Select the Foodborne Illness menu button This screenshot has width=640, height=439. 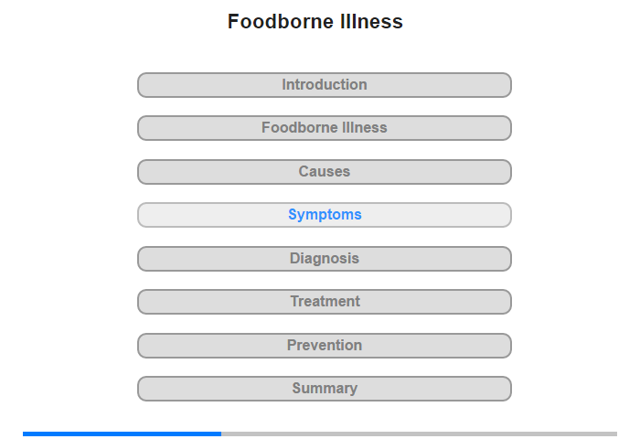[324, 128]
